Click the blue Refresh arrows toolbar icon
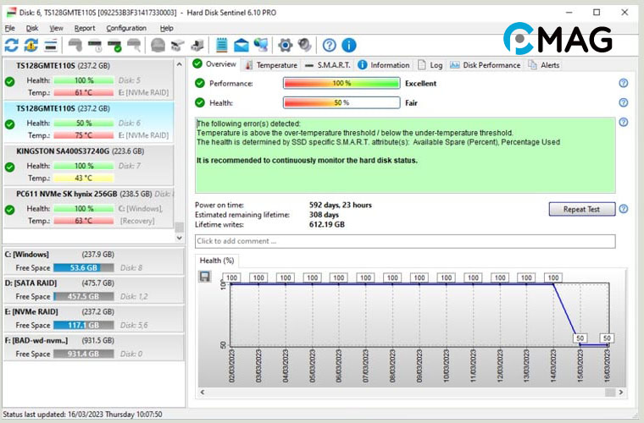Screen dimensions: 644x423 11,46
